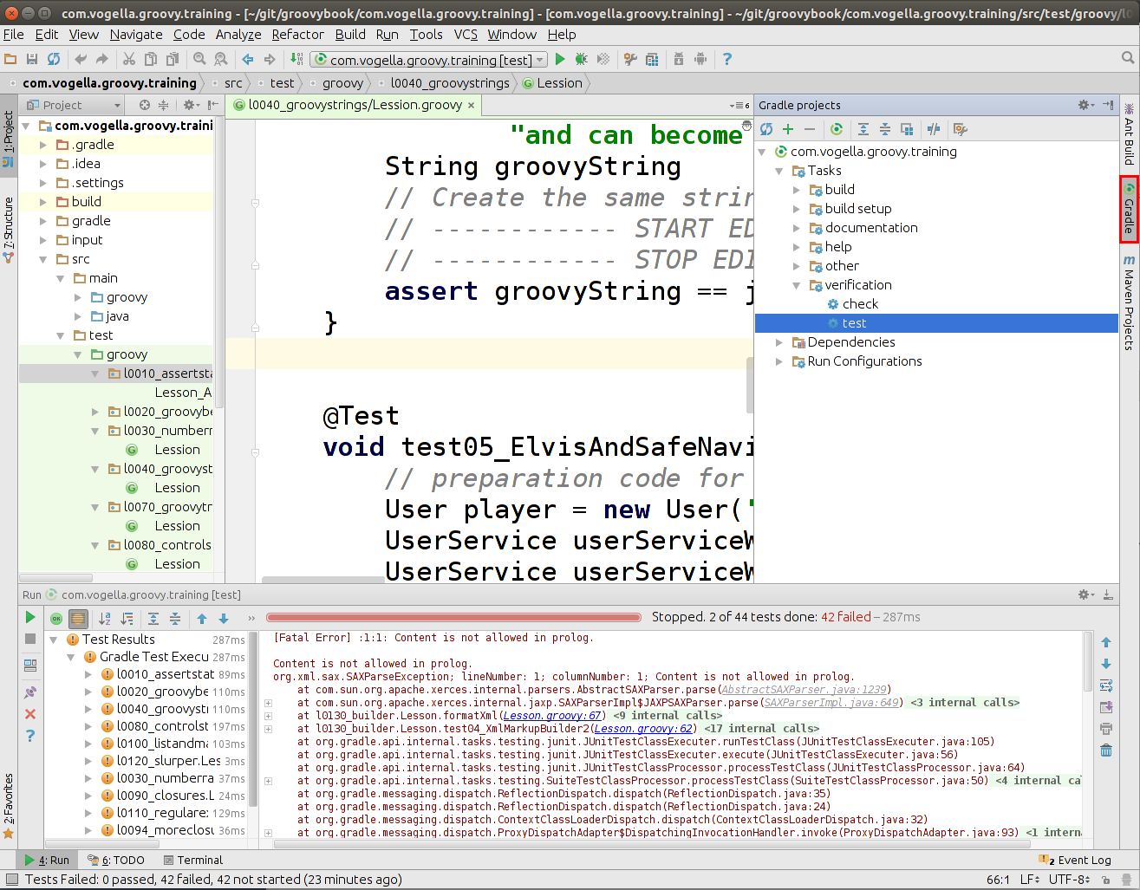Screen dimensions: 1140x890
Task: Toggle sort by duration in test results
Action: click(x=127, y=618)
